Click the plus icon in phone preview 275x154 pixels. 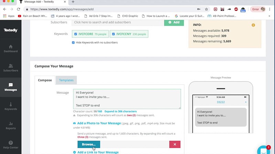coord(246,102)
